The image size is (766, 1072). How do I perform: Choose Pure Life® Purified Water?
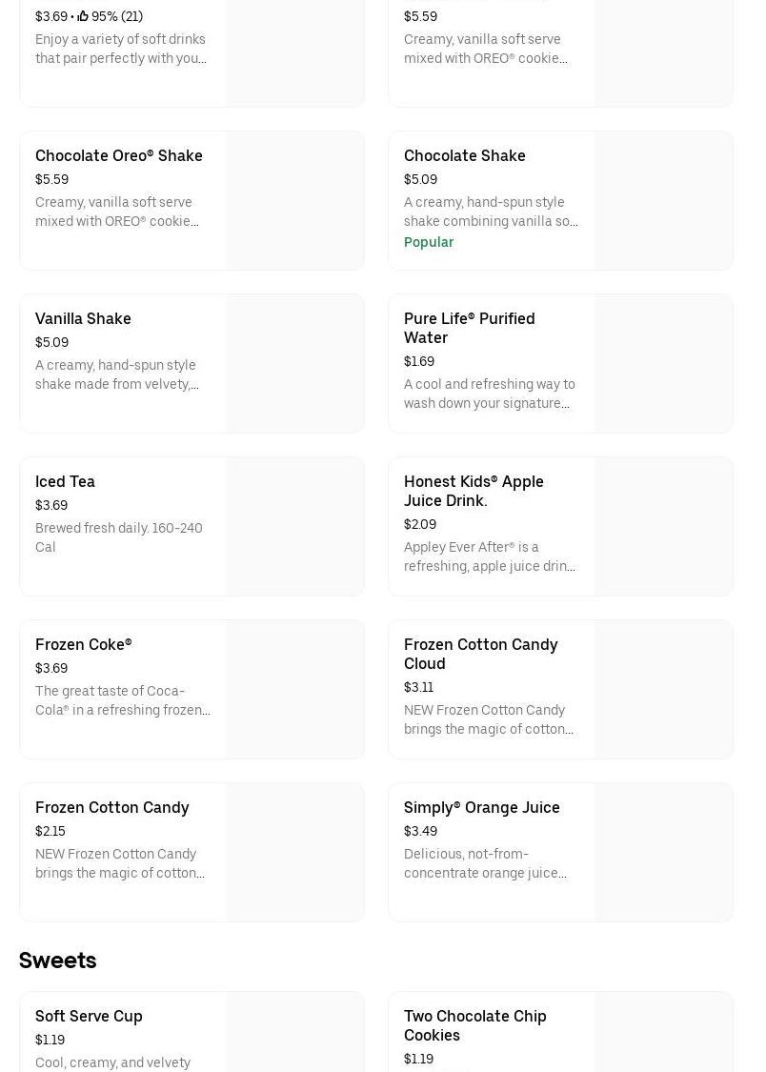click(x=469, y=328)
